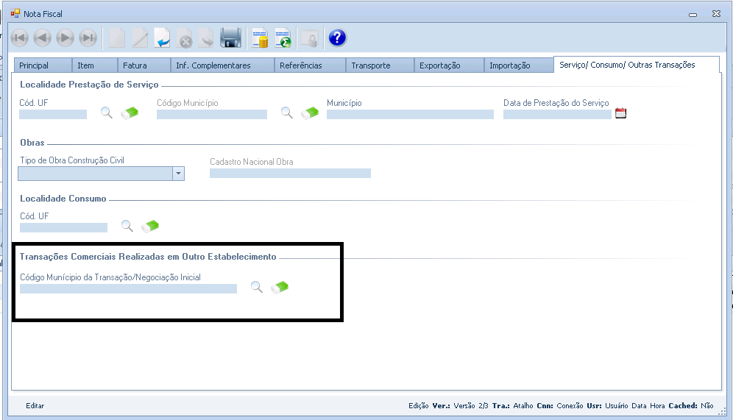Viewport: 733px width, 420px height.
Task: Click the edit pencil toolbar icon
Action: [x=140, y=38]
